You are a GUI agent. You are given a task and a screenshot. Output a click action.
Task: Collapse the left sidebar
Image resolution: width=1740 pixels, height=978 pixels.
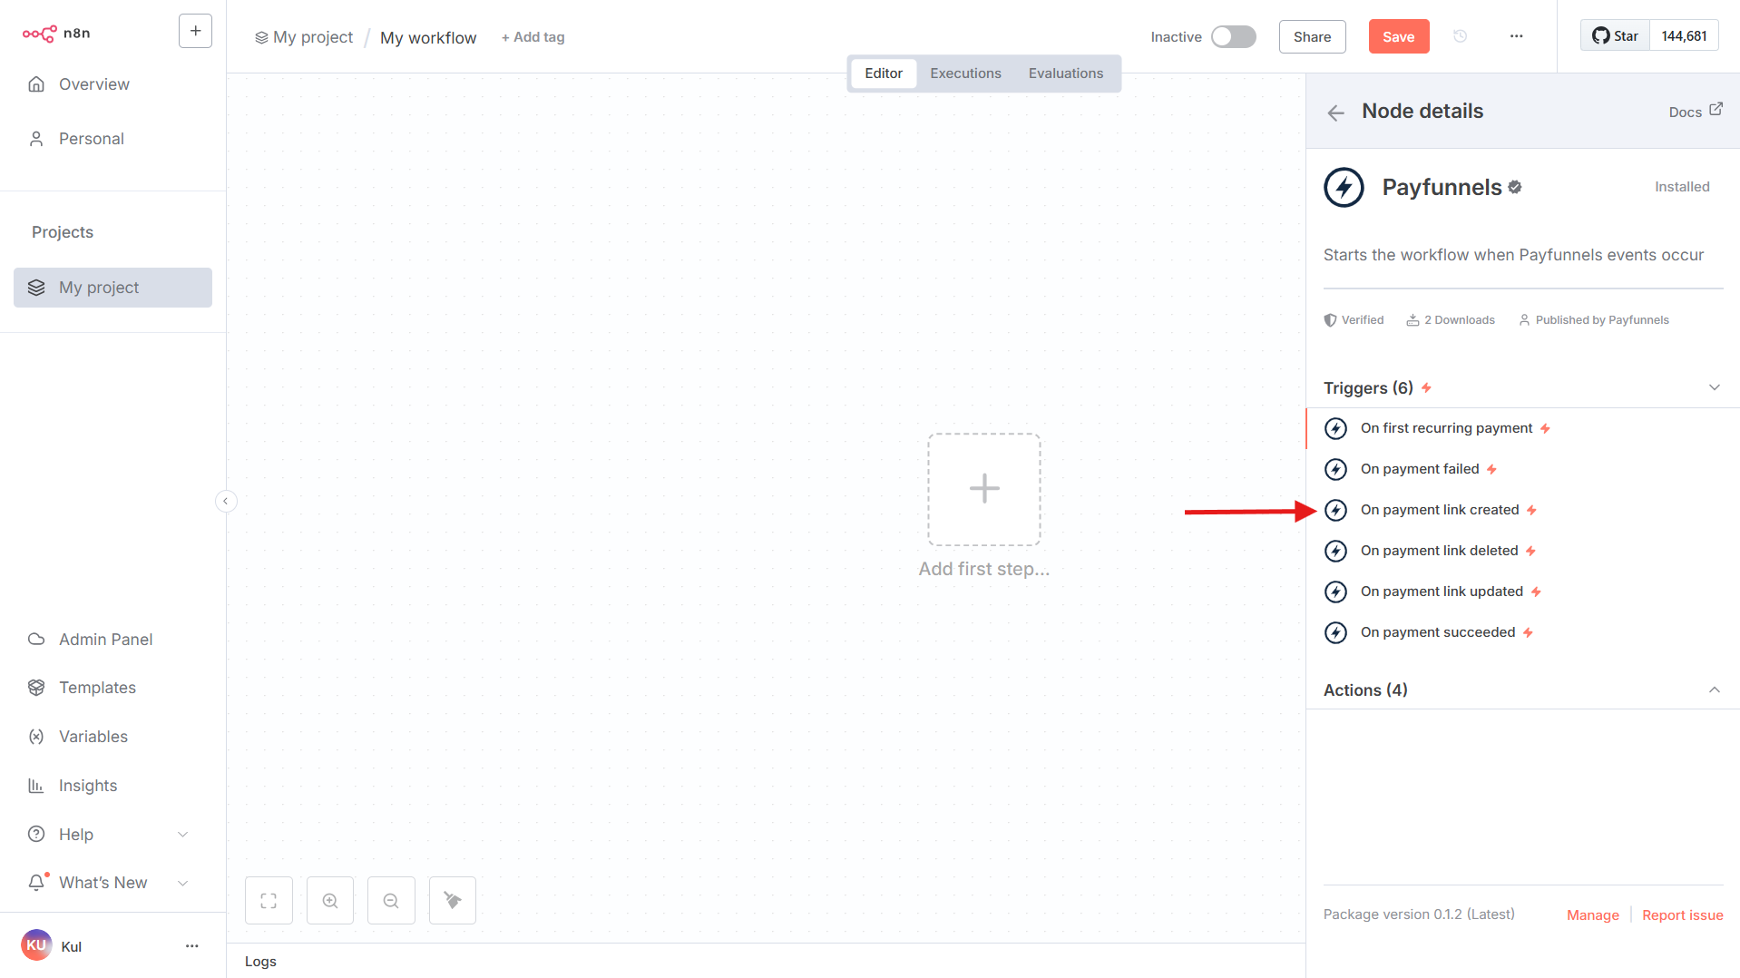(226, 501)
